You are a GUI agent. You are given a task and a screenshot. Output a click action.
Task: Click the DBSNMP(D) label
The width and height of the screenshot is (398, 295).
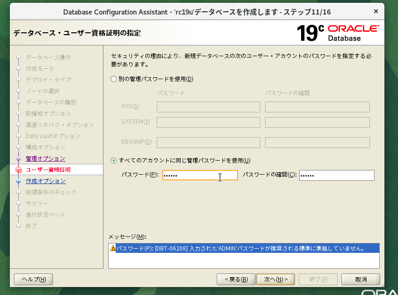[x=137, y=142]
